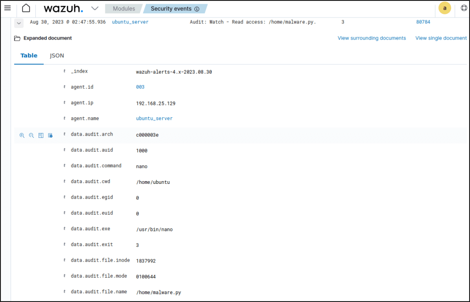Image resolution: width=470 pixels, height=302 pixels.
Task: Switch to the JSON tab
Action: click(x=57, y=56)
